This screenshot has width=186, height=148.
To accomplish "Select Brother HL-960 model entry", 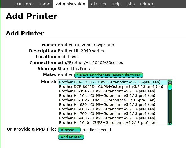I will point(113,118).
